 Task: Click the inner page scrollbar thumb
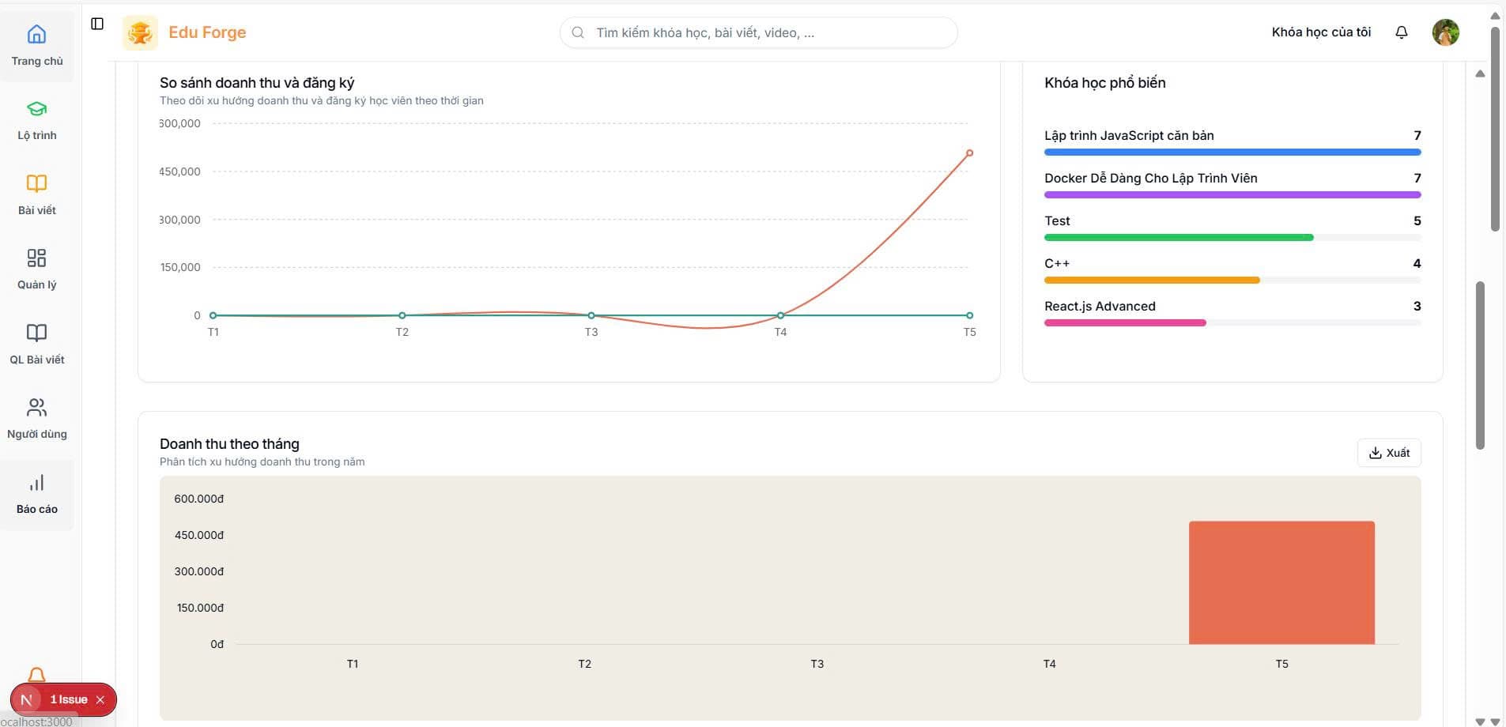pos(1480,365)
